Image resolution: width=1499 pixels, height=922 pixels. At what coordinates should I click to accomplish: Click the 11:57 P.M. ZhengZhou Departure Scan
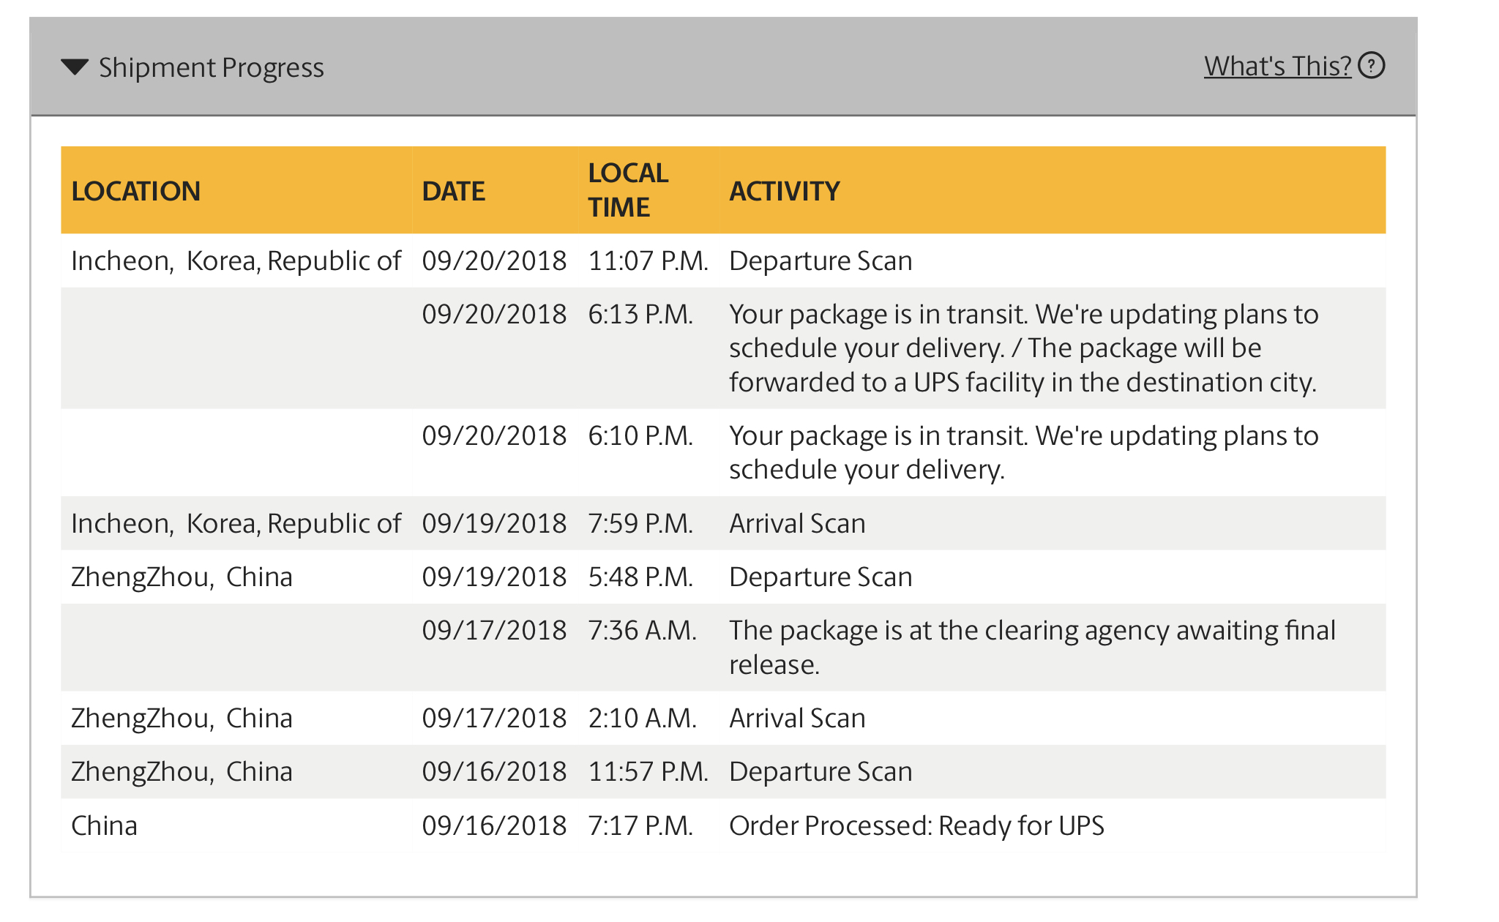click(820, 771)
